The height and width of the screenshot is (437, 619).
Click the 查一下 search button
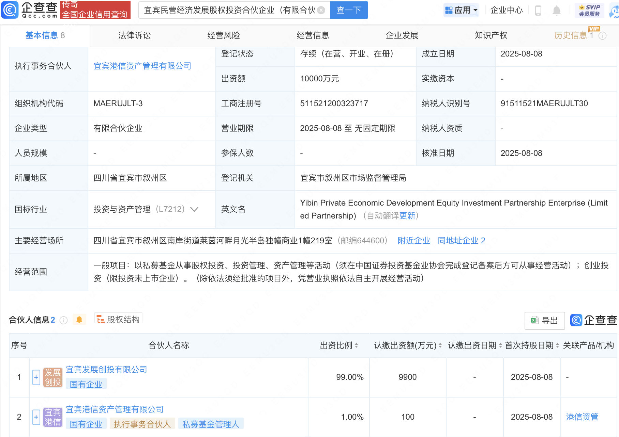tap(349, 10)
